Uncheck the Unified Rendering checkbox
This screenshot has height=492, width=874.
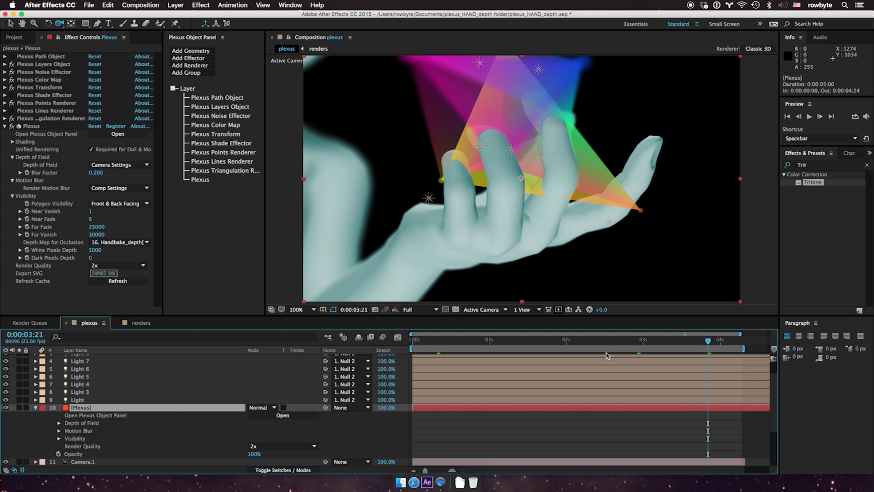[91, 149]
